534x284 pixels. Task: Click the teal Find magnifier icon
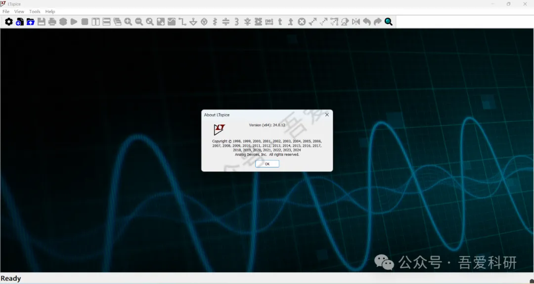click(x=389, y=22)
